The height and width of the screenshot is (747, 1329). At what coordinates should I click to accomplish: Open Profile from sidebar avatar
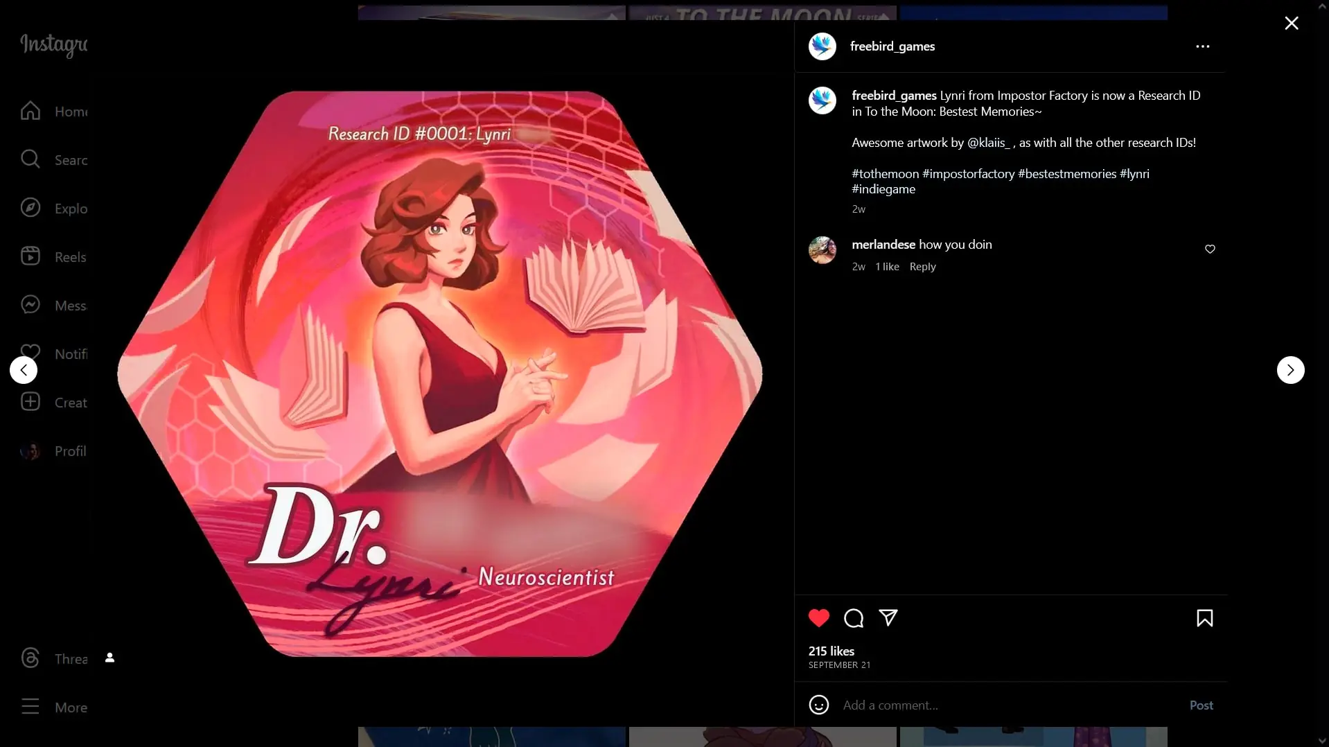(x=54, y=451)
